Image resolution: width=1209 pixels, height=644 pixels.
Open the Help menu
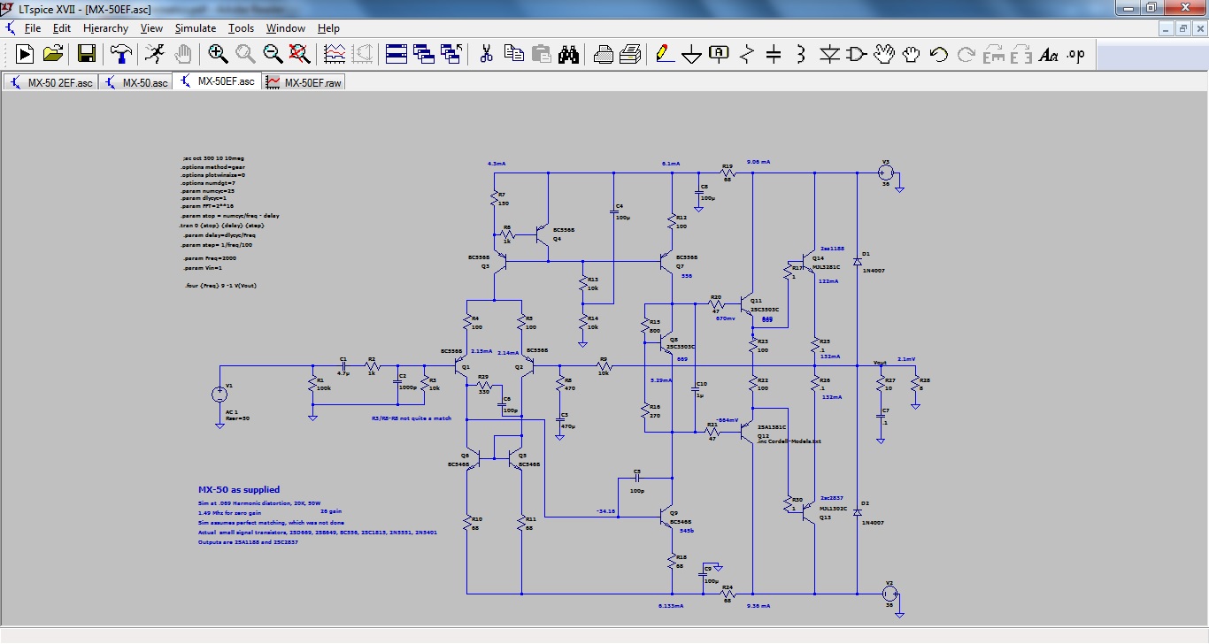328,28
